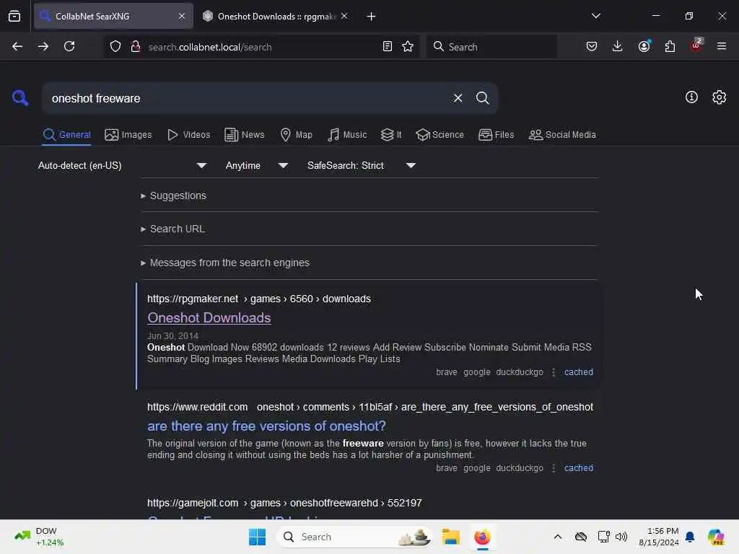The image size is (739, 554).
Task: Focus the browser address bar
Action: (261, 47)
